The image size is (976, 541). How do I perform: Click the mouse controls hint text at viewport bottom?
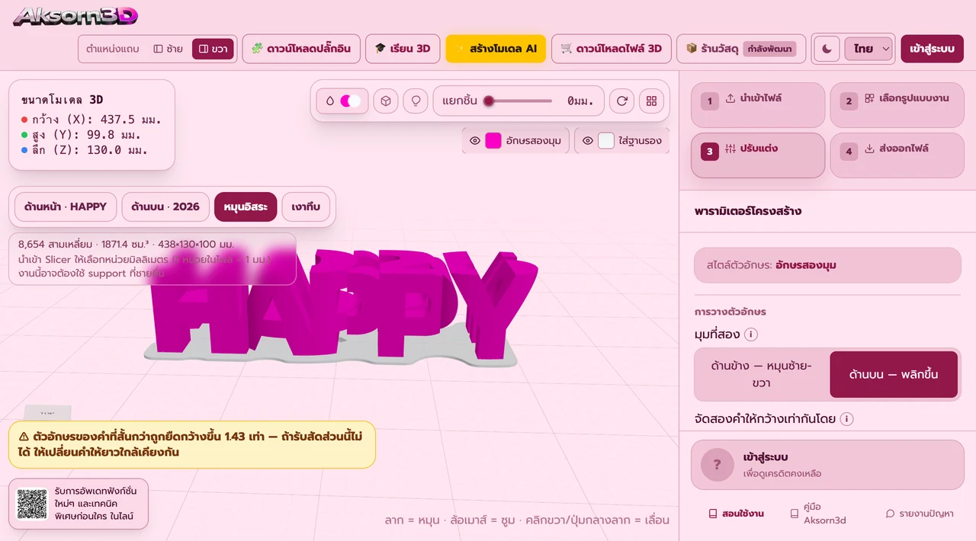coord(527,520)
